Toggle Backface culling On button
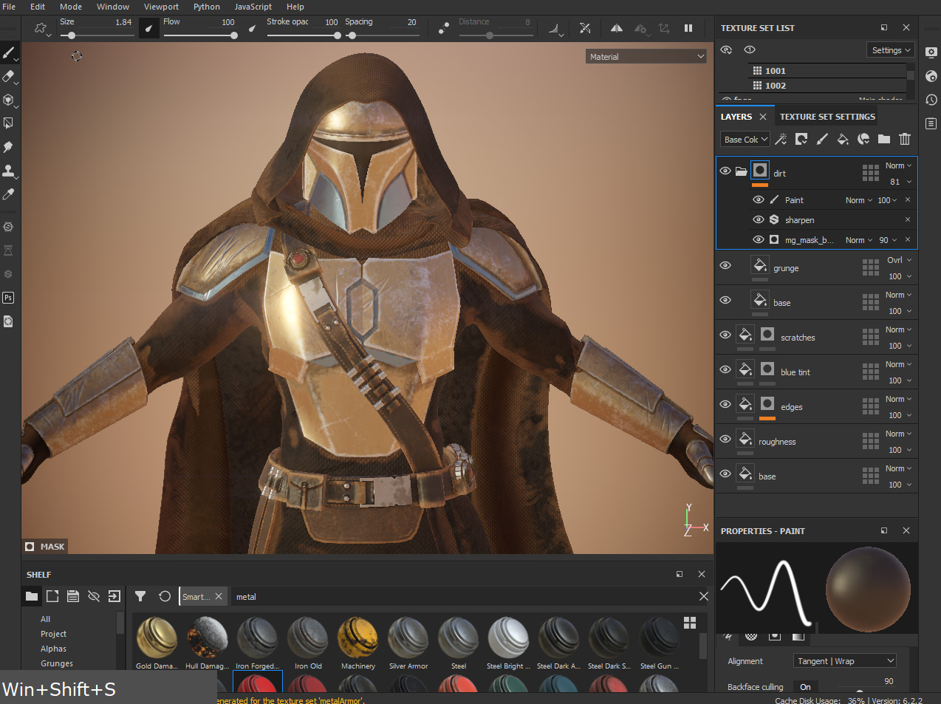The height and width of the screenshot is (704, 941). tap(805, 687)
